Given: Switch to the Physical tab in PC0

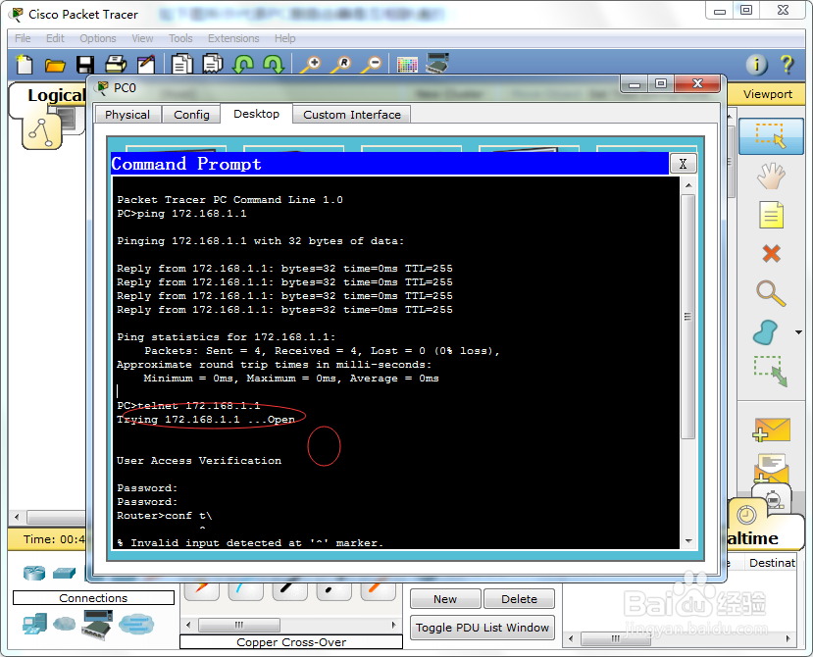Looking at the screenshot, I should click(x=127, y=115).
